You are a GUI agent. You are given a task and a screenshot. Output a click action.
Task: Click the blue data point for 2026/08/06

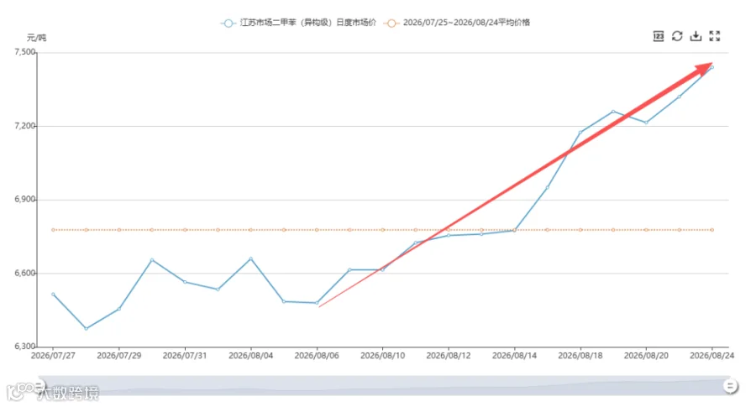click(317, 303)
